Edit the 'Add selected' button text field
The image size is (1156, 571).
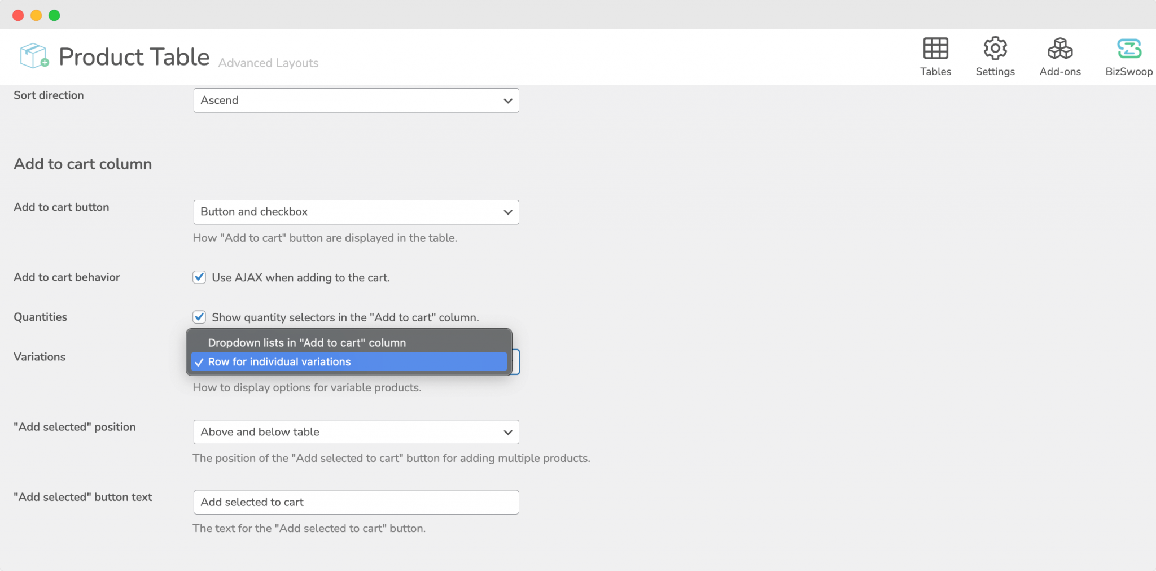356,502
